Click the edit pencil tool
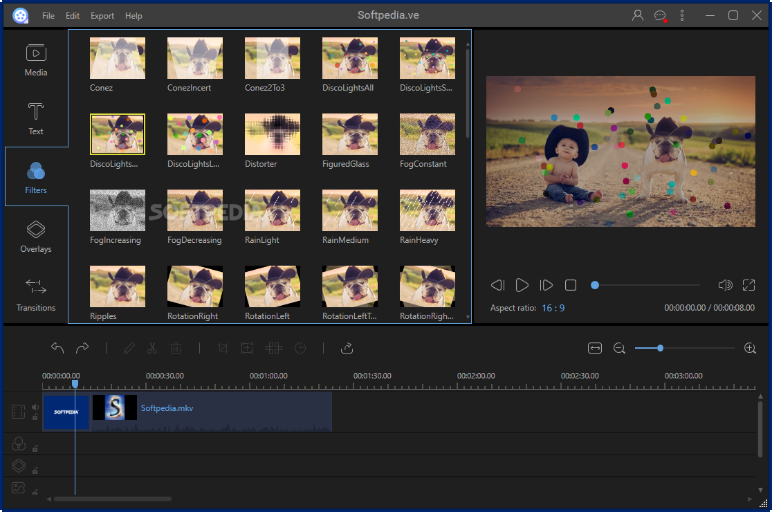This screenshot has width=772, height=512. pos(129,348)
